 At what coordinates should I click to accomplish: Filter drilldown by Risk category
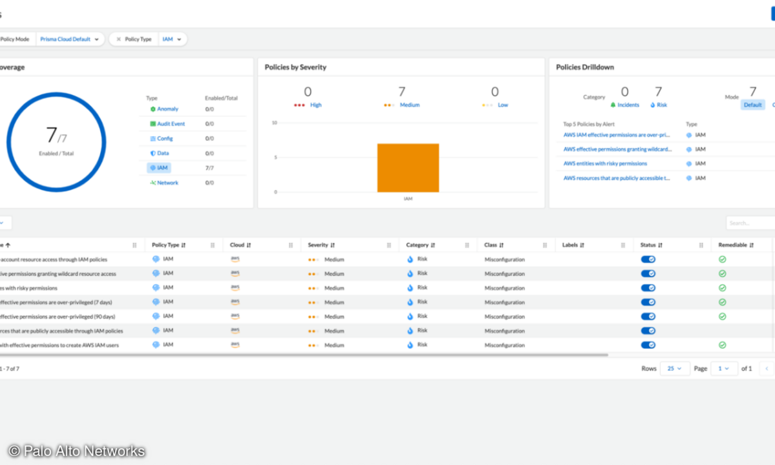pyautogui.click(x=658, y=105)
